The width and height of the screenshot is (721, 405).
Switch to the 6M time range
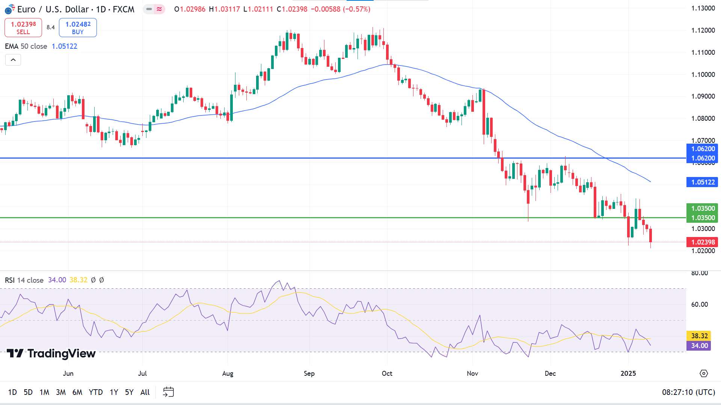click(x=77, y=392)
